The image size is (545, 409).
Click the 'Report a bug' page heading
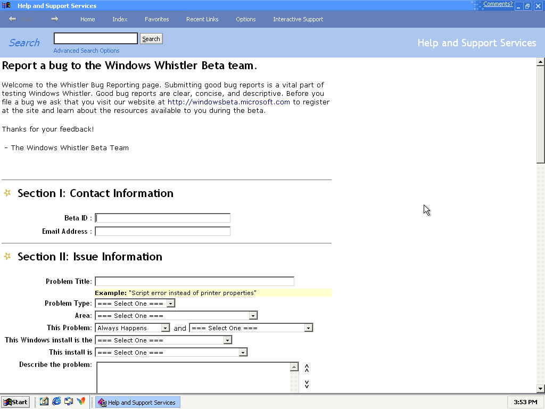[x=129, y=66]
